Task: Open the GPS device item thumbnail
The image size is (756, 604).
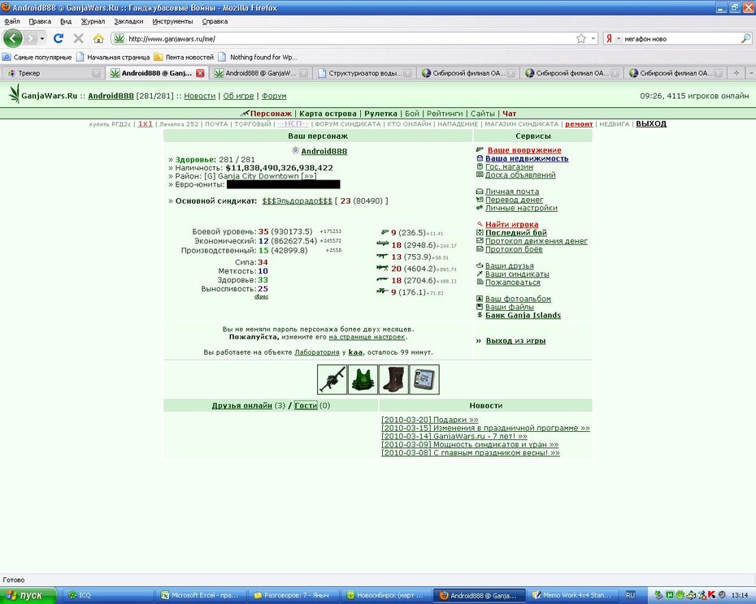Action: (x=424, y=379)
